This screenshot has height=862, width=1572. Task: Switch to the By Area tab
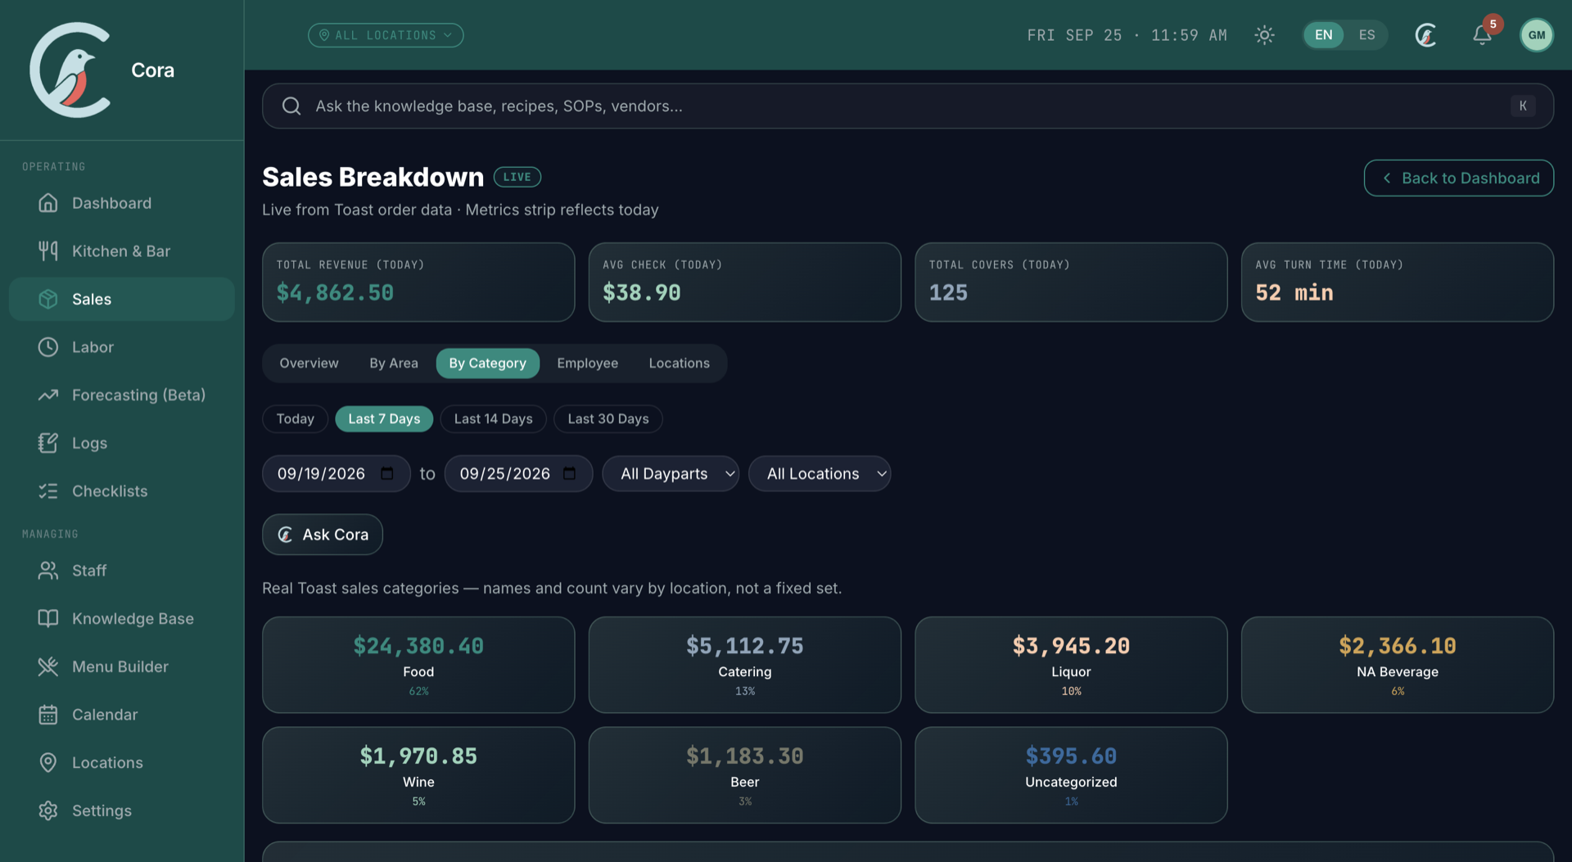point(393,363)
